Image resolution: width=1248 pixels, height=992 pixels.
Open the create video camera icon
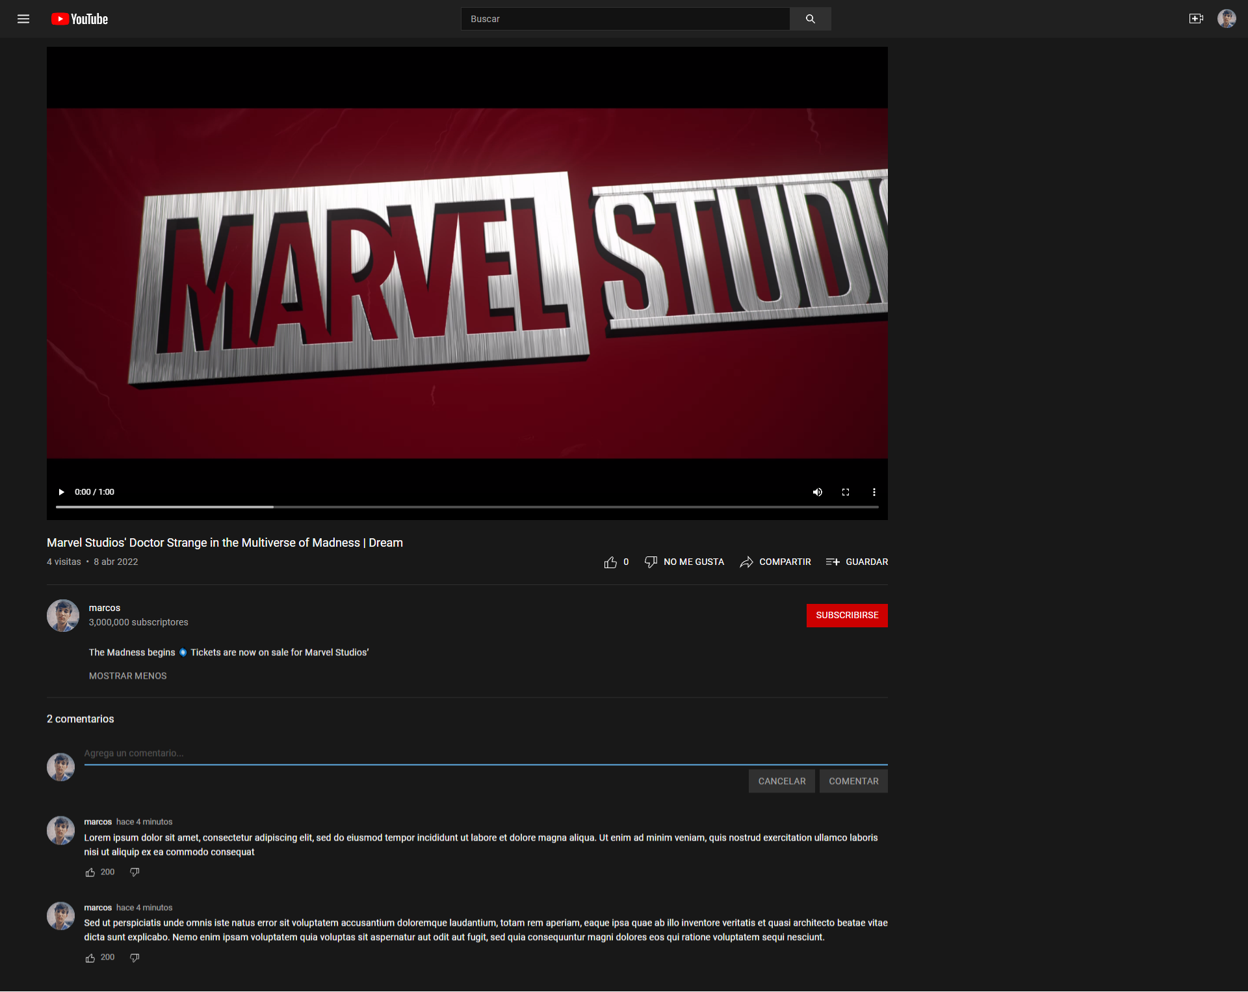(1196, 19)
